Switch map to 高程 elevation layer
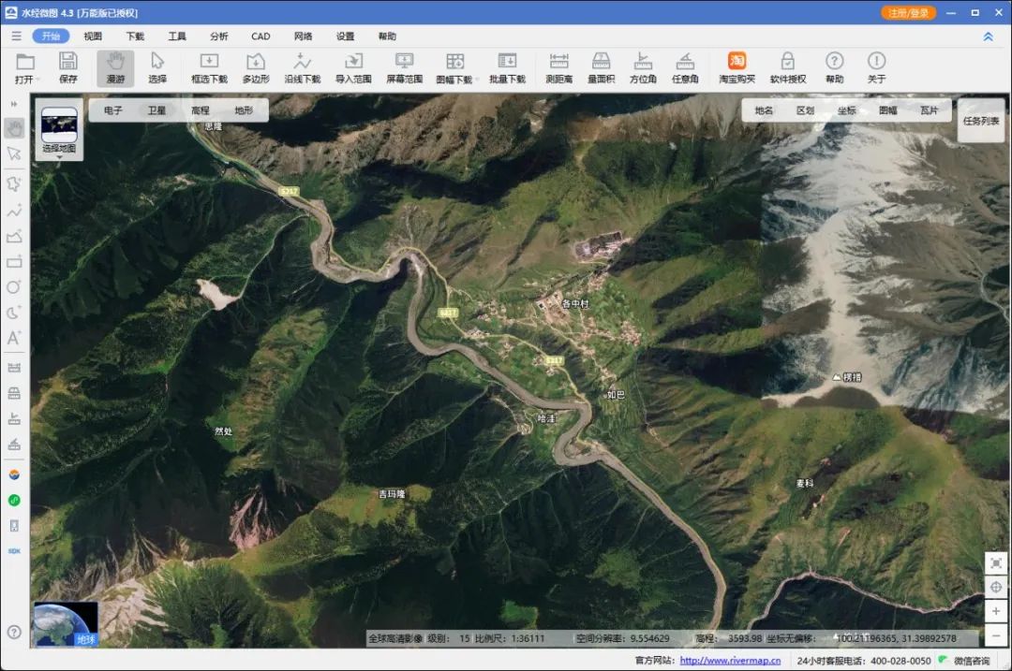The height and width of the screenshot is (671, 1012). click(201, 110)
